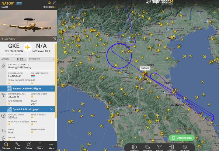Toggle Follow for flight NATO01

coord(29,146)
